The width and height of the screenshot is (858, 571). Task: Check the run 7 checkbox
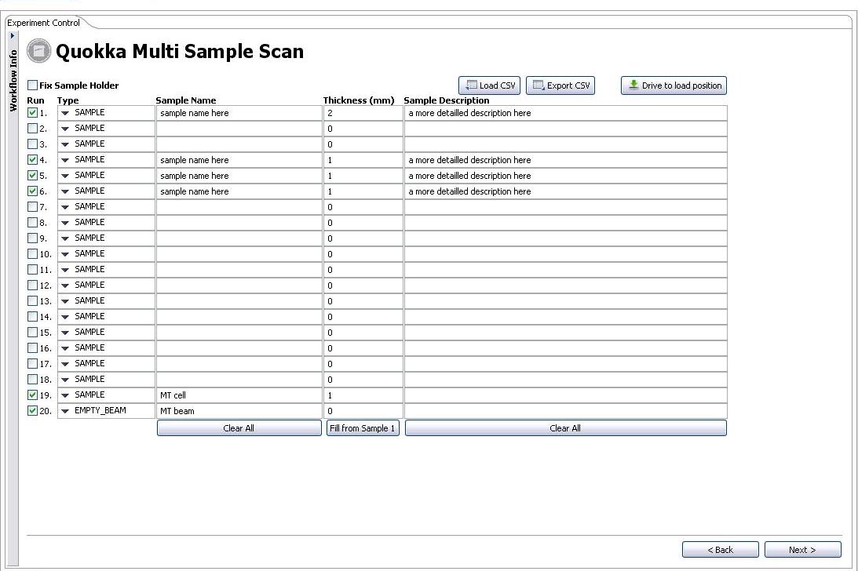click(33, 207)
